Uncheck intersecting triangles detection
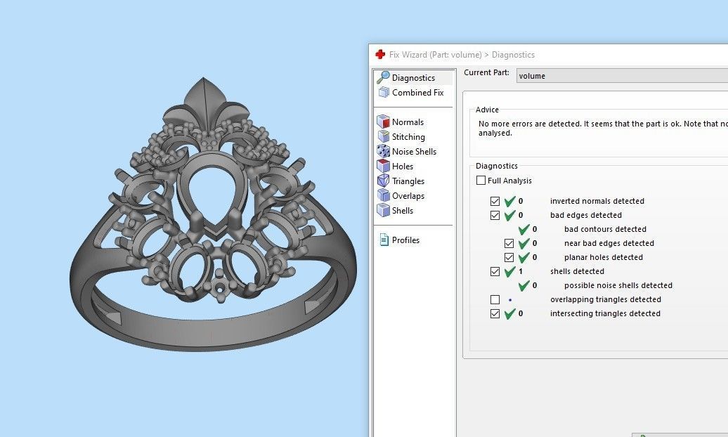The image size is (728, 437). coord(495,313)
